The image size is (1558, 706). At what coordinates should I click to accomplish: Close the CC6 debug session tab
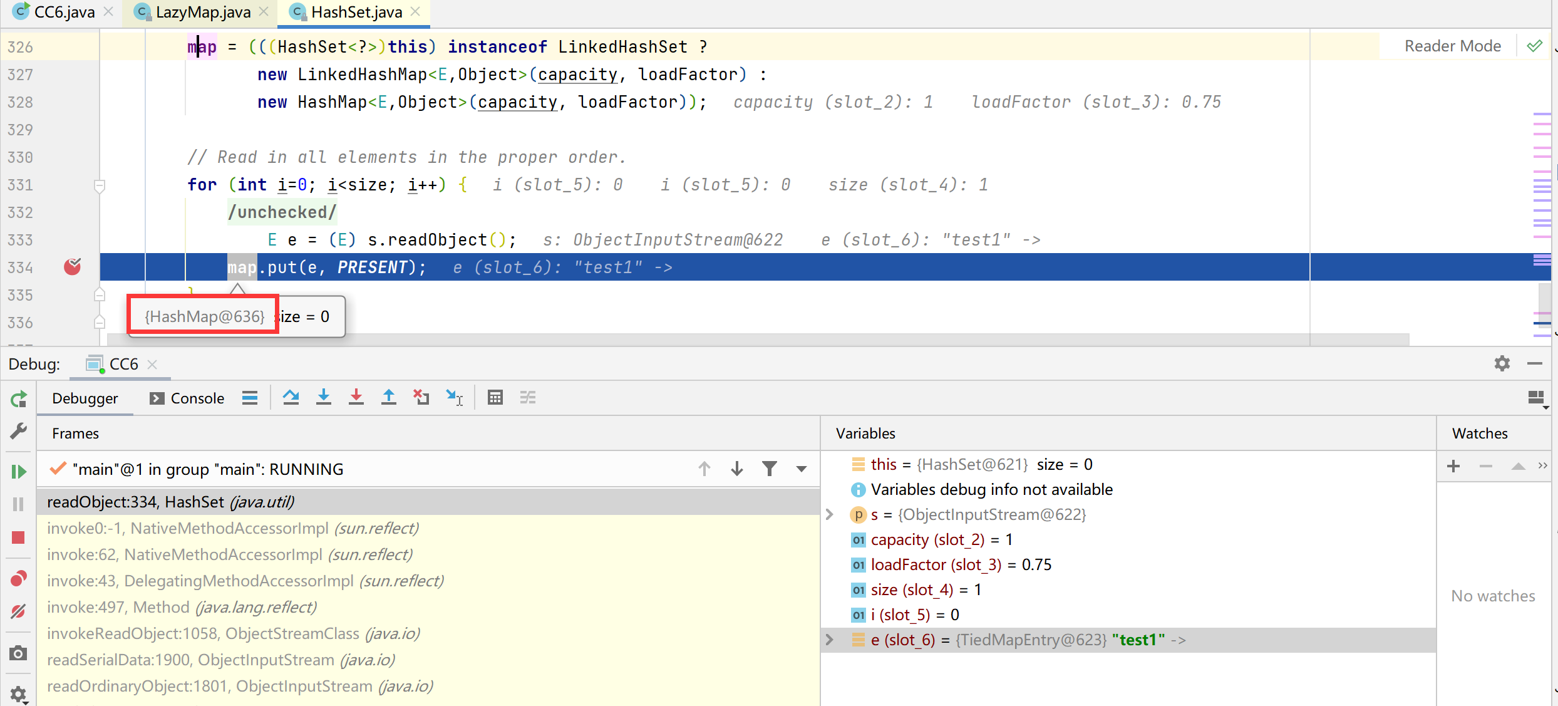point(152,365)
